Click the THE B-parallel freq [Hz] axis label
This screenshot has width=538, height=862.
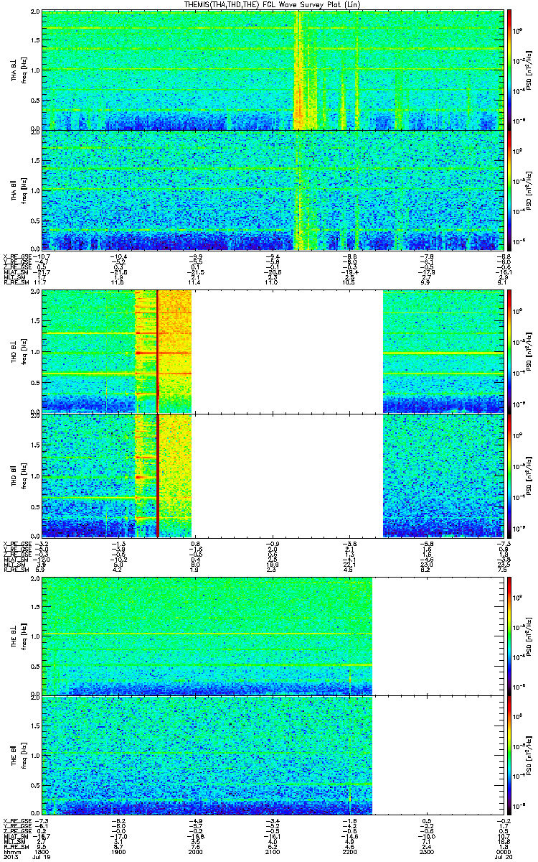coord(24,754)
